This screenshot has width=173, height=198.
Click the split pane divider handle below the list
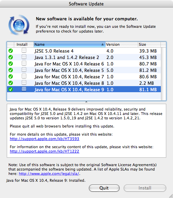pyautogui.click(x=86, y=102)
